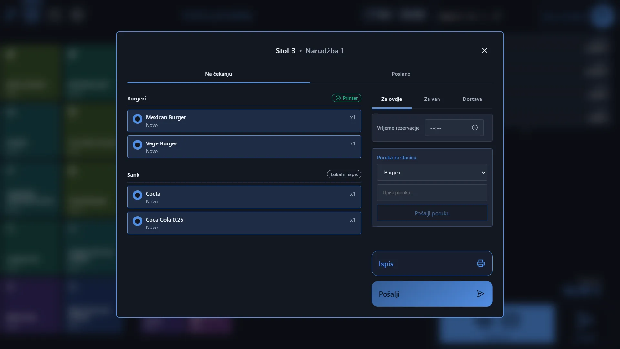This screenshot has height=349, width=620.
Task: Click the clock icon in reservation time
Action: coord(475,128)
